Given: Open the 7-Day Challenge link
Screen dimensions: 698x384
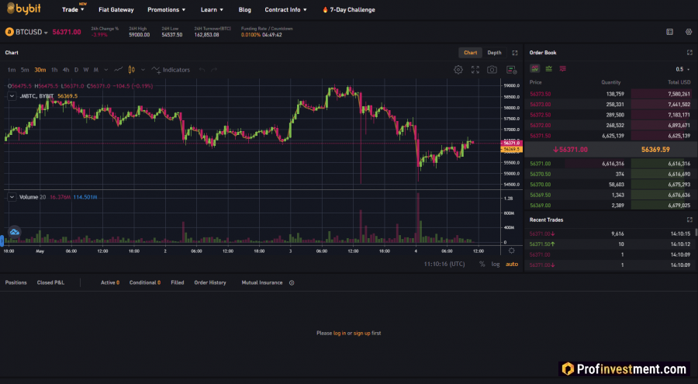Looking at the screenshot, I should click(348, 9).
